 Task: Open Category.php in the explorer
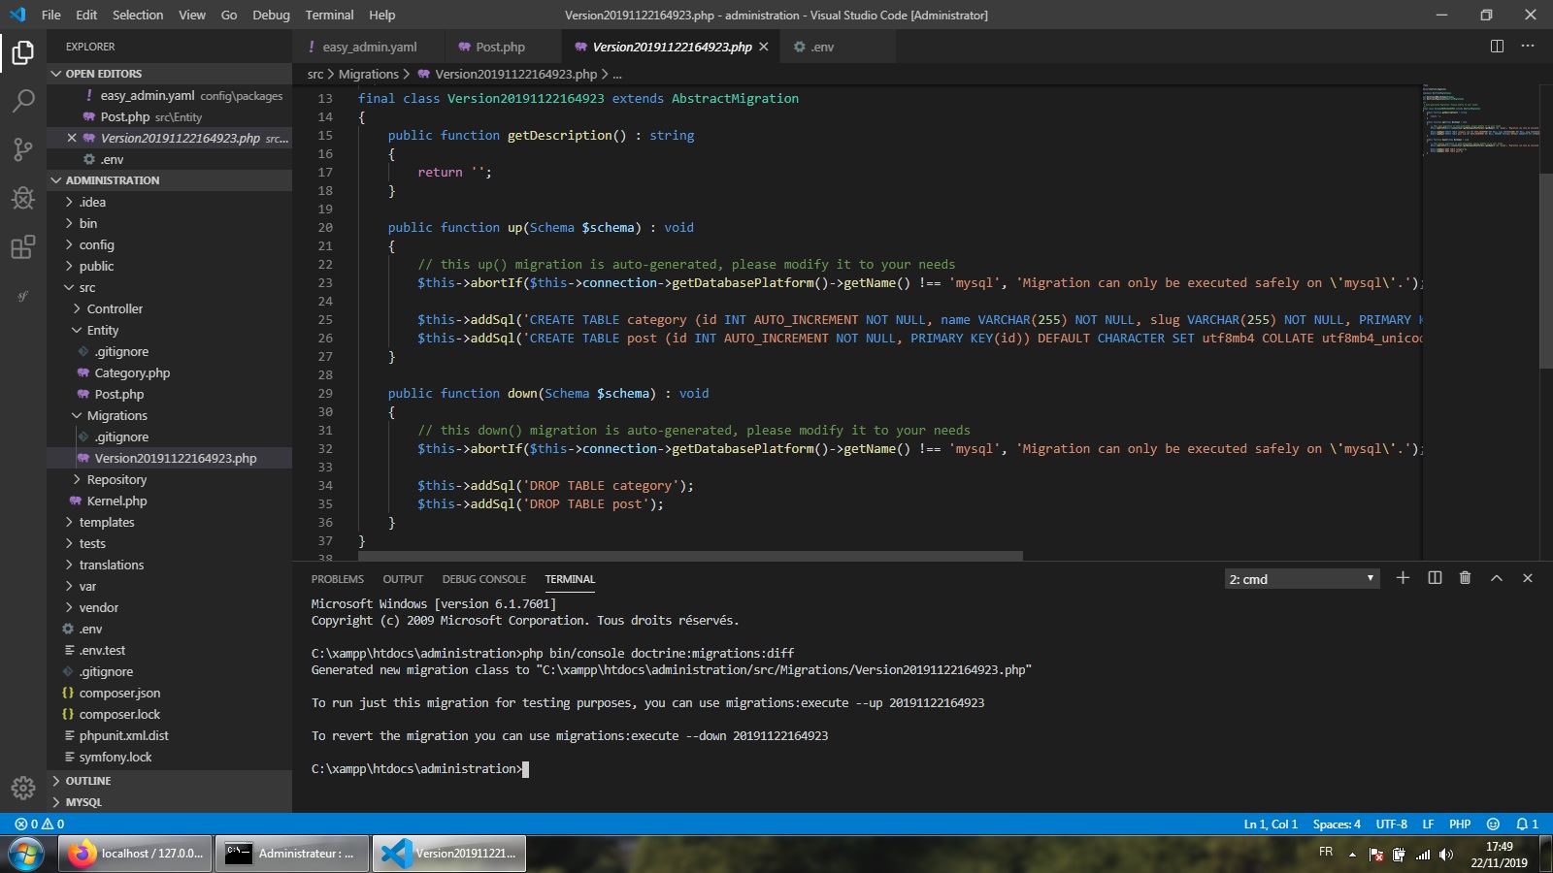pos(132,372)
